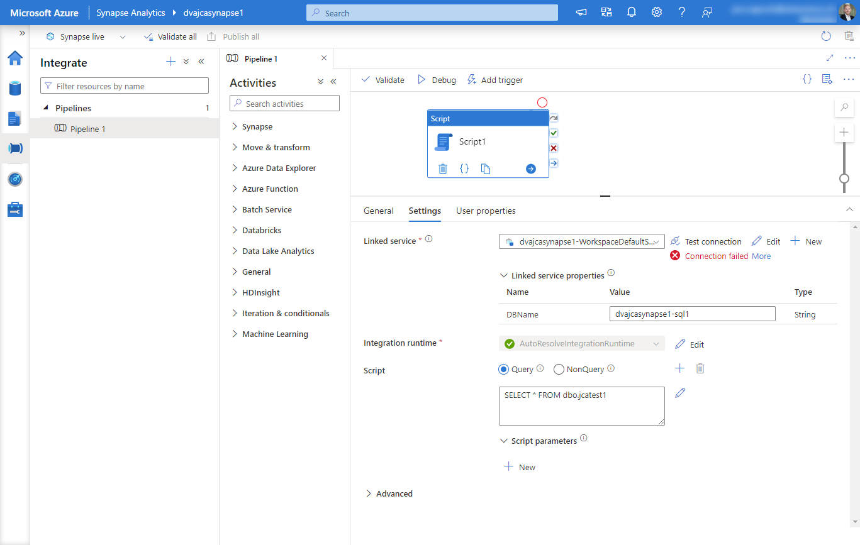Expand the left navigation menu
Image resolution: width=860 pixels, height=545 pixels.
22,33
